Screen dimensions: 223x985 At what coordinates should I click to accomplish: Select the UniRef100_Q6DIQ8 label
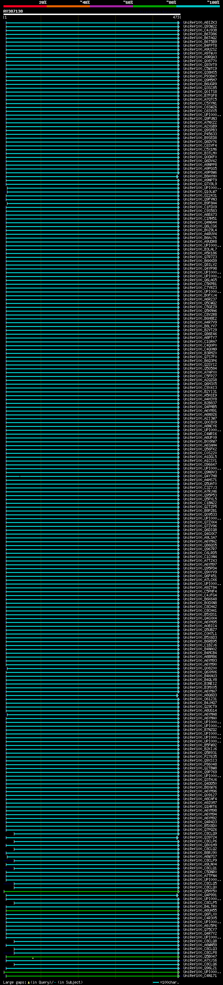200,530
